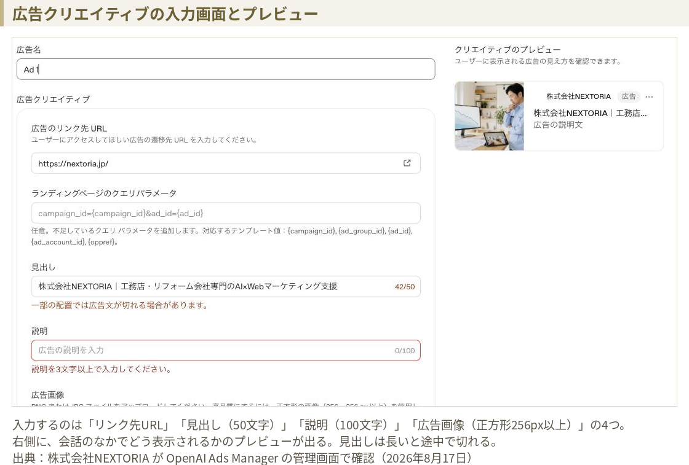This screenshot has width=689, height=465.
Task: Click the ユーザーにアクセスしてほしい helper text
Action: (144, 140)
